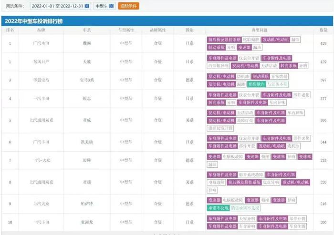Click the 中型车 filter chip label
This screenshot has height=235, width=334.
pos(101,6)
